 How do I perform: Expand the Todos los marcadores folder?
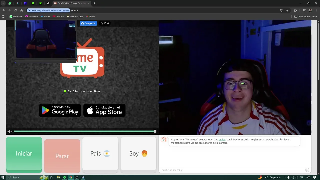306,16
